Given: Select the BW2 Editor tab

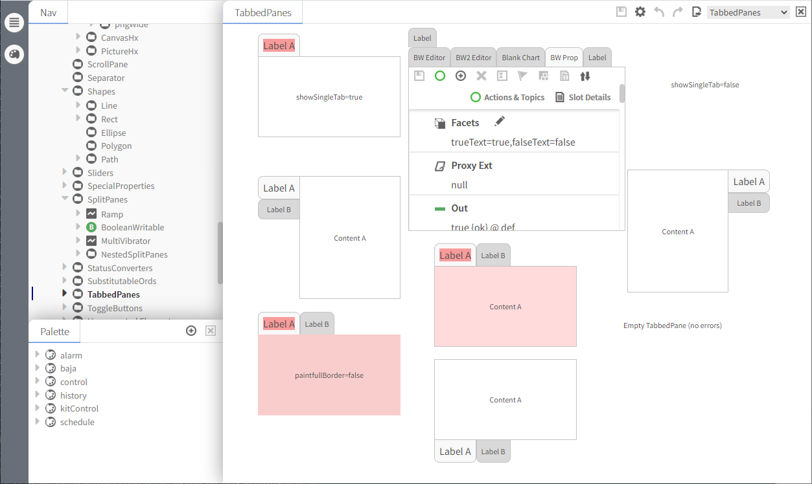Looking at the screenshot, I should (473, 58).
